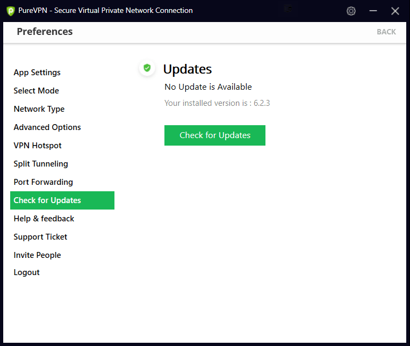Close the PureVPN window

point(395,11)
